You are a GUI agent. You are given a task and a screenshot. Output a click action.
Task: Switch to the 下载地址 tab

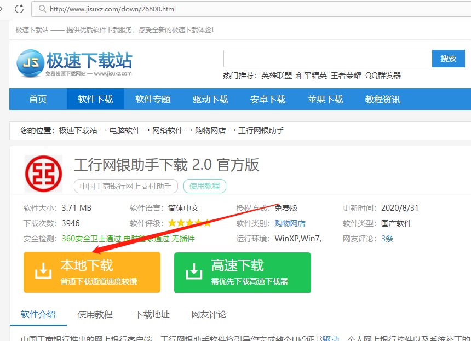tap(152, 314)
